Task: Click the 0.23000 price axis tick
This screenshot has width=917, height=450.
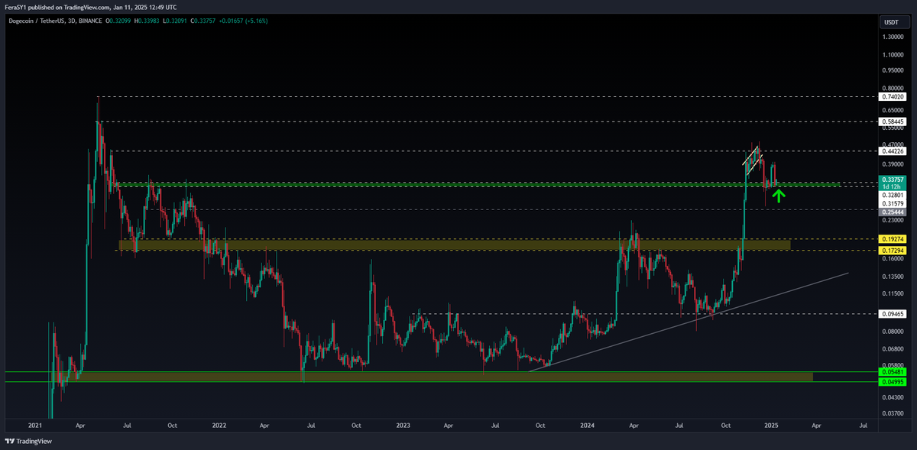Action: (x=893, y=221)
